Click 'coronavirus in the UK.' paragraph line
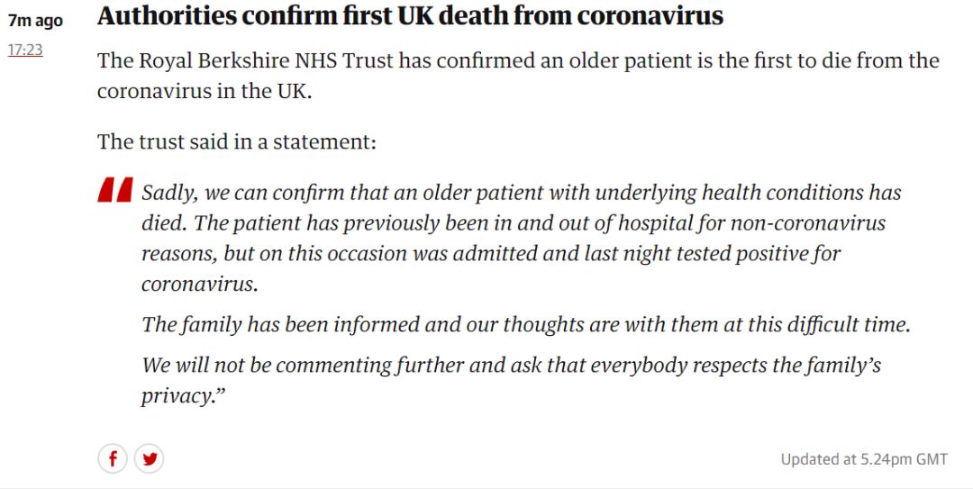973x489 pixels. (x=205, y=91)
